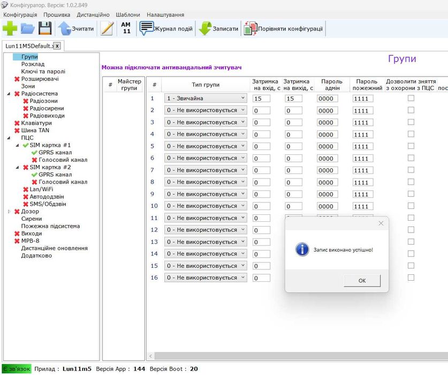Toggle disarm-from-ПЦС checkbox for group 5
The height and width of the screenshot is (375, 448).
(411, 146)
